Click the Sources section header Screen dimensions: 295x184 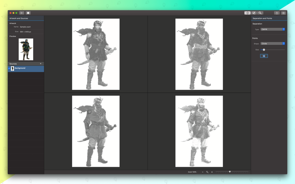click(26, 64)
